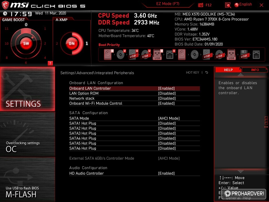269x202 pixels.
Task: Click the side panel arrows on right edge
Action: 266,127
